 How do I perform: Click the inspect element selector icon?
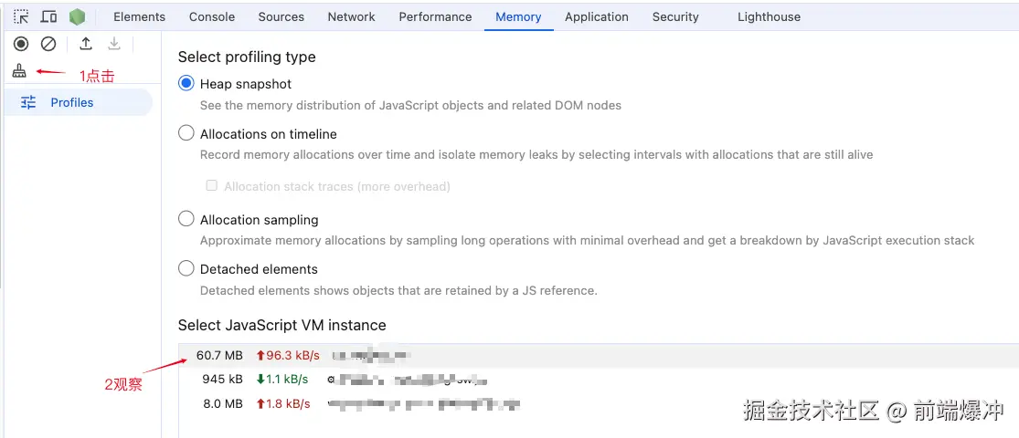point(21,16)
